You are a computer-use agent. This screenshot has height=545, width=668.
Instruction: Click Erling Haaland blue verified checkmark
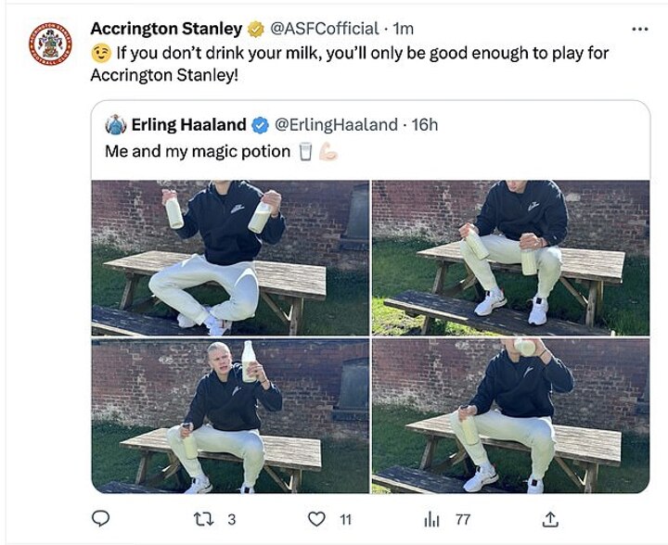pyautogui.click(x=261, y=125)
